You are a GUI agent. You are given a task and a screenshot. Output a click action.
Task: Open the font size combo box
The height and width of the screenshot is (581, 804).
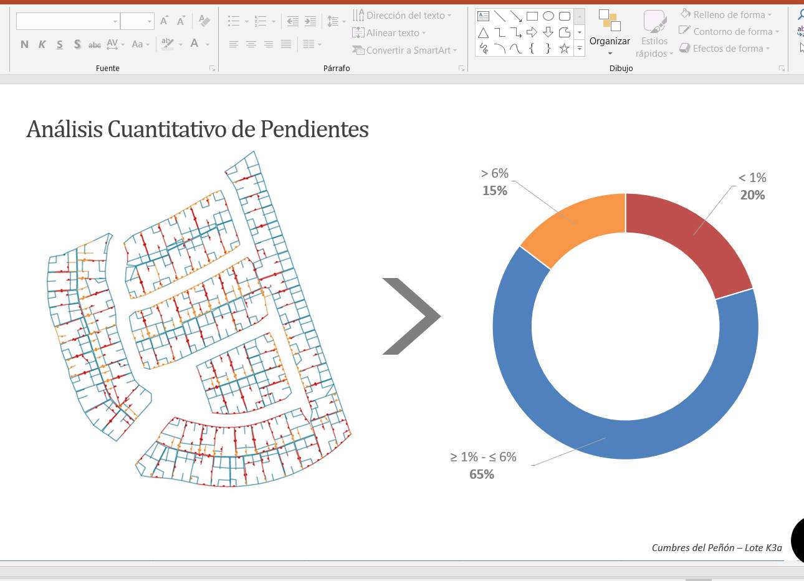pyautogui.click(x=137, y=21)
